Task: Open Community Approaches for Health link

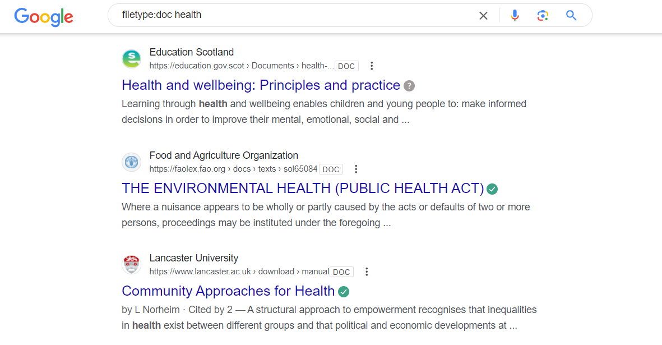Action: [228, 291]
